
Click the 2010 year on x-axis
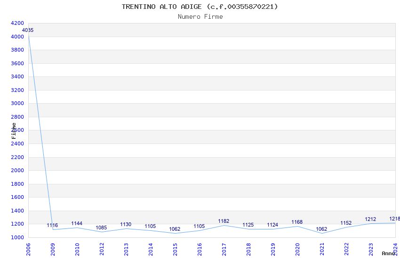[x=77, y=250]
